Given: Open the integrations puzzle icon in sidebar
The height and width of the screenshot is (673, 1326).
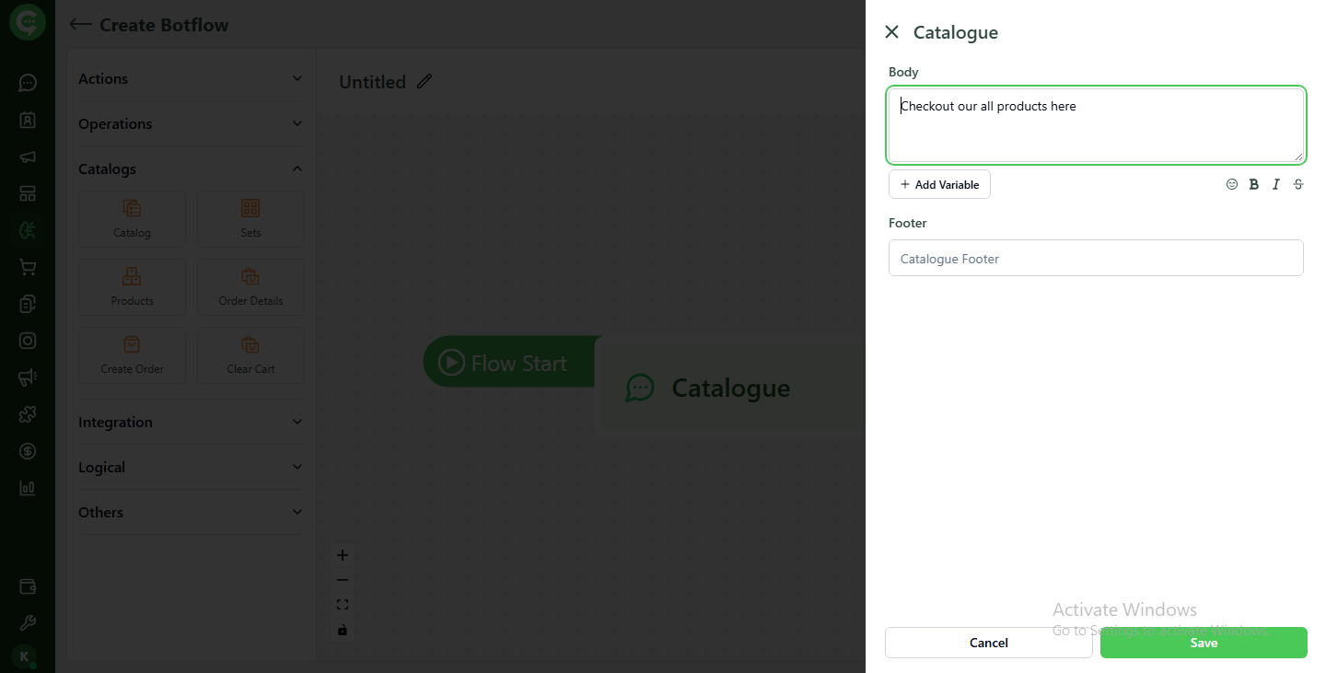Looking at the screenshot, I should pyautogui.click(x=27, y=414).
